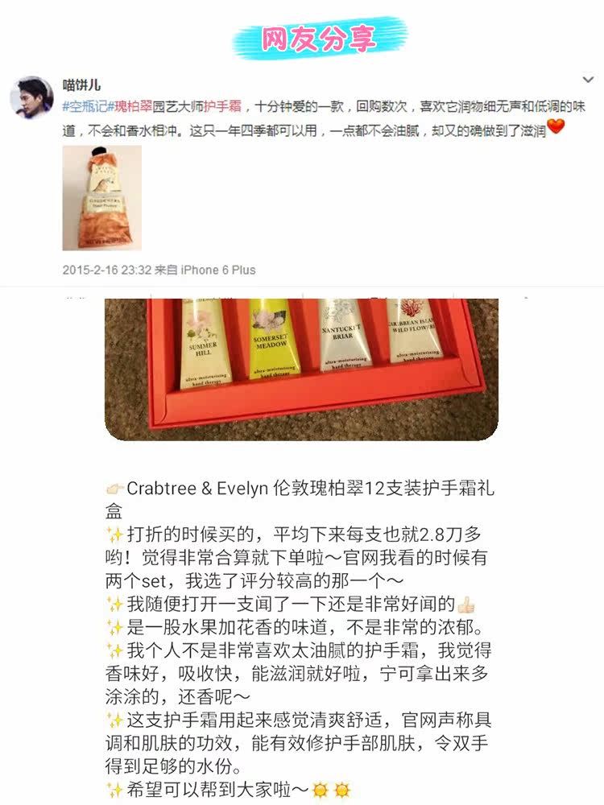Click the Nantucket Briar tube

click(342, 334)
